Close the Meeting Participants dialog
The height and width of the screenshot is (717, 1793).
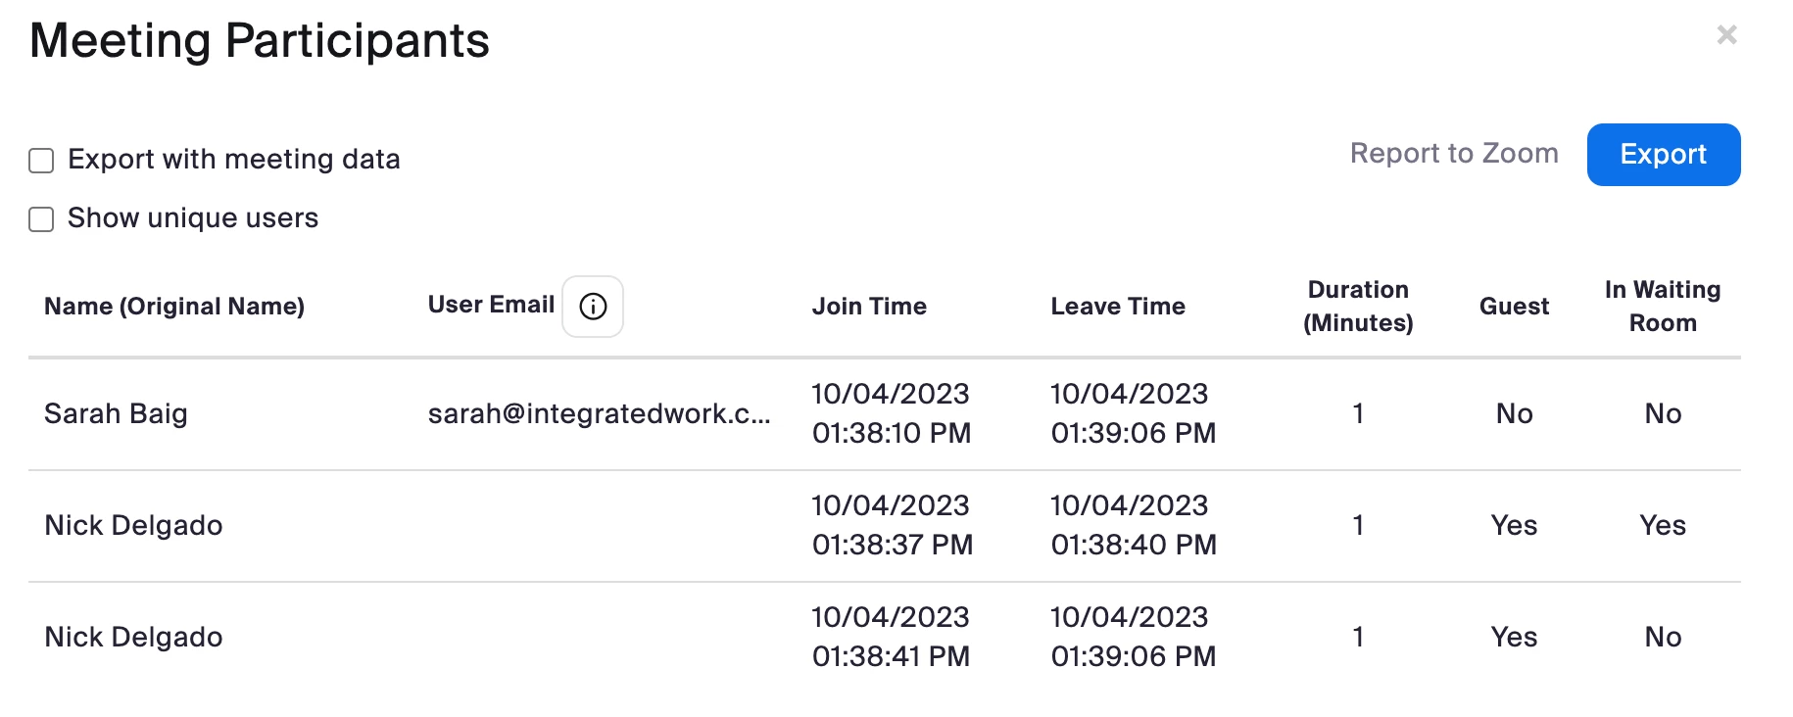tap(1726, 35)
